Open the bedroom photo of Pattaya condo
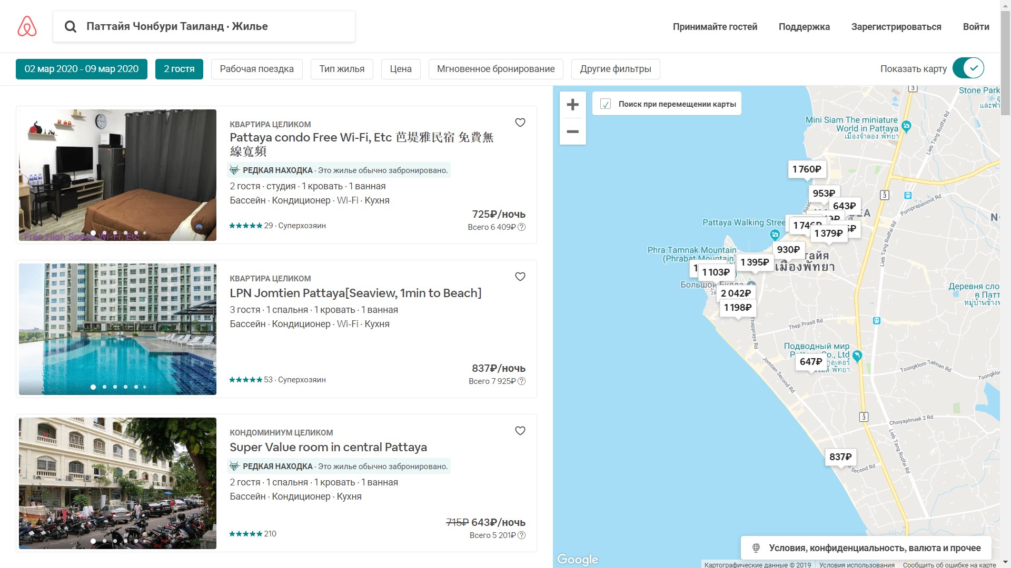 coord(117,175)
